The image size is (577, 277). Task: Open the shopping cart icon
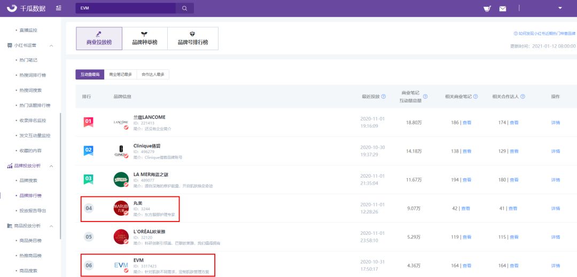click(x=487, y=9)
